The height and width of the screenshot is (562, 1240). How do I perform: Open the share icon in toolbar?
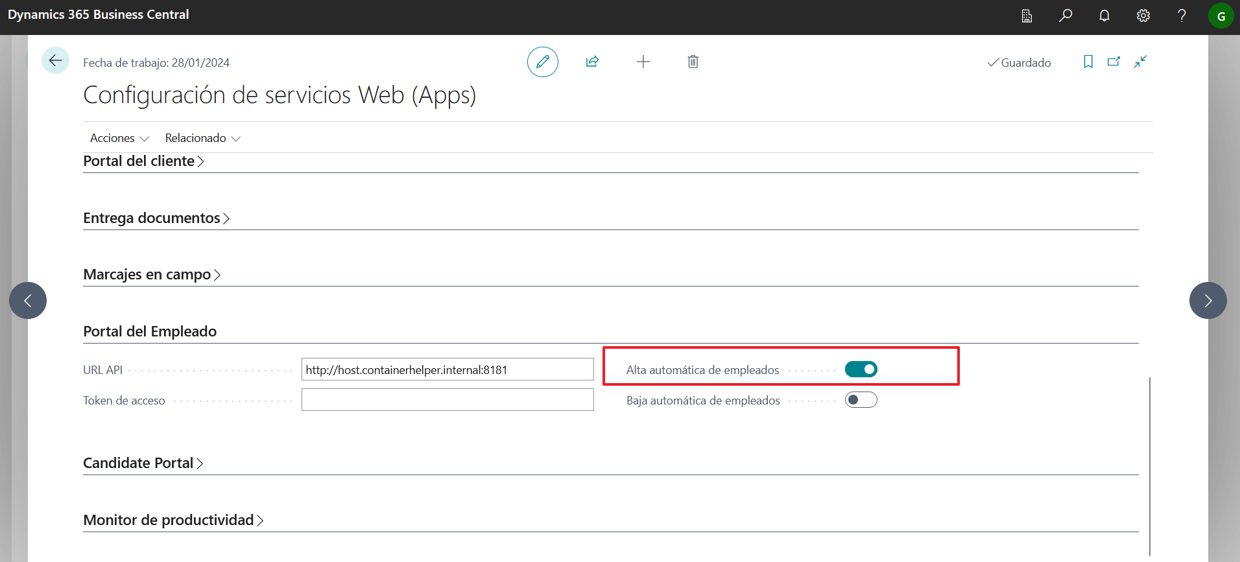(x=592, y=62)
